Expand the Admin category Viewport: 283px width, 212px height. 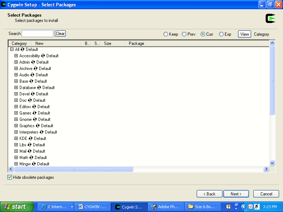tap(16, 62)
